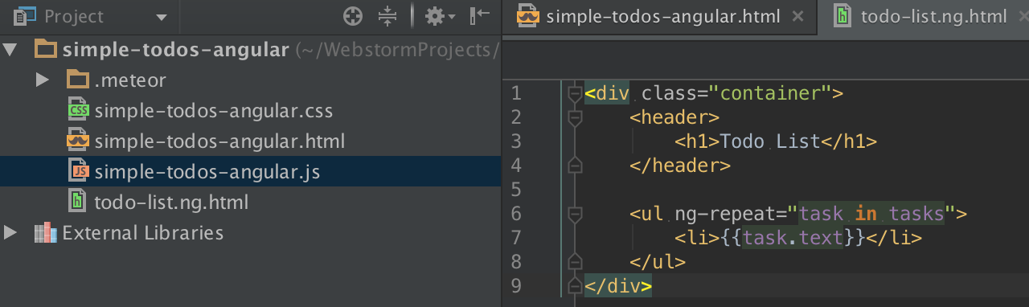Toggle code folding on the div line 1
The height and width of the screenshot is (307, 1029).
coord(574,93)
